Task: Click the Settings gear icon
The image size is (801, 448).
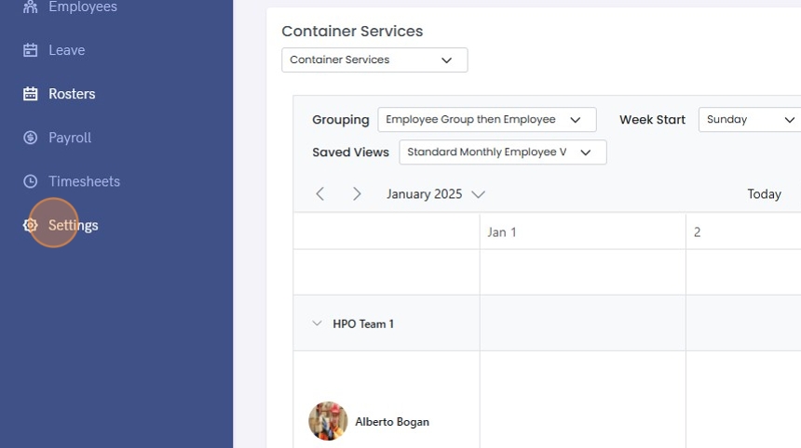Action: click(x=31, y=225)
